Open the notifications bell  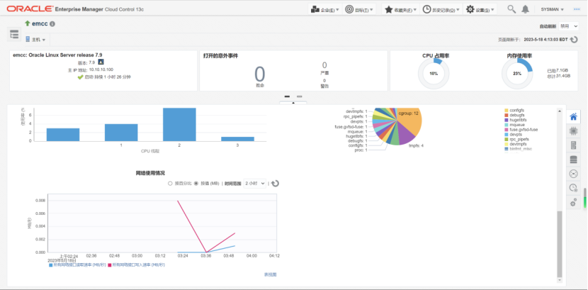pos(526,9)
